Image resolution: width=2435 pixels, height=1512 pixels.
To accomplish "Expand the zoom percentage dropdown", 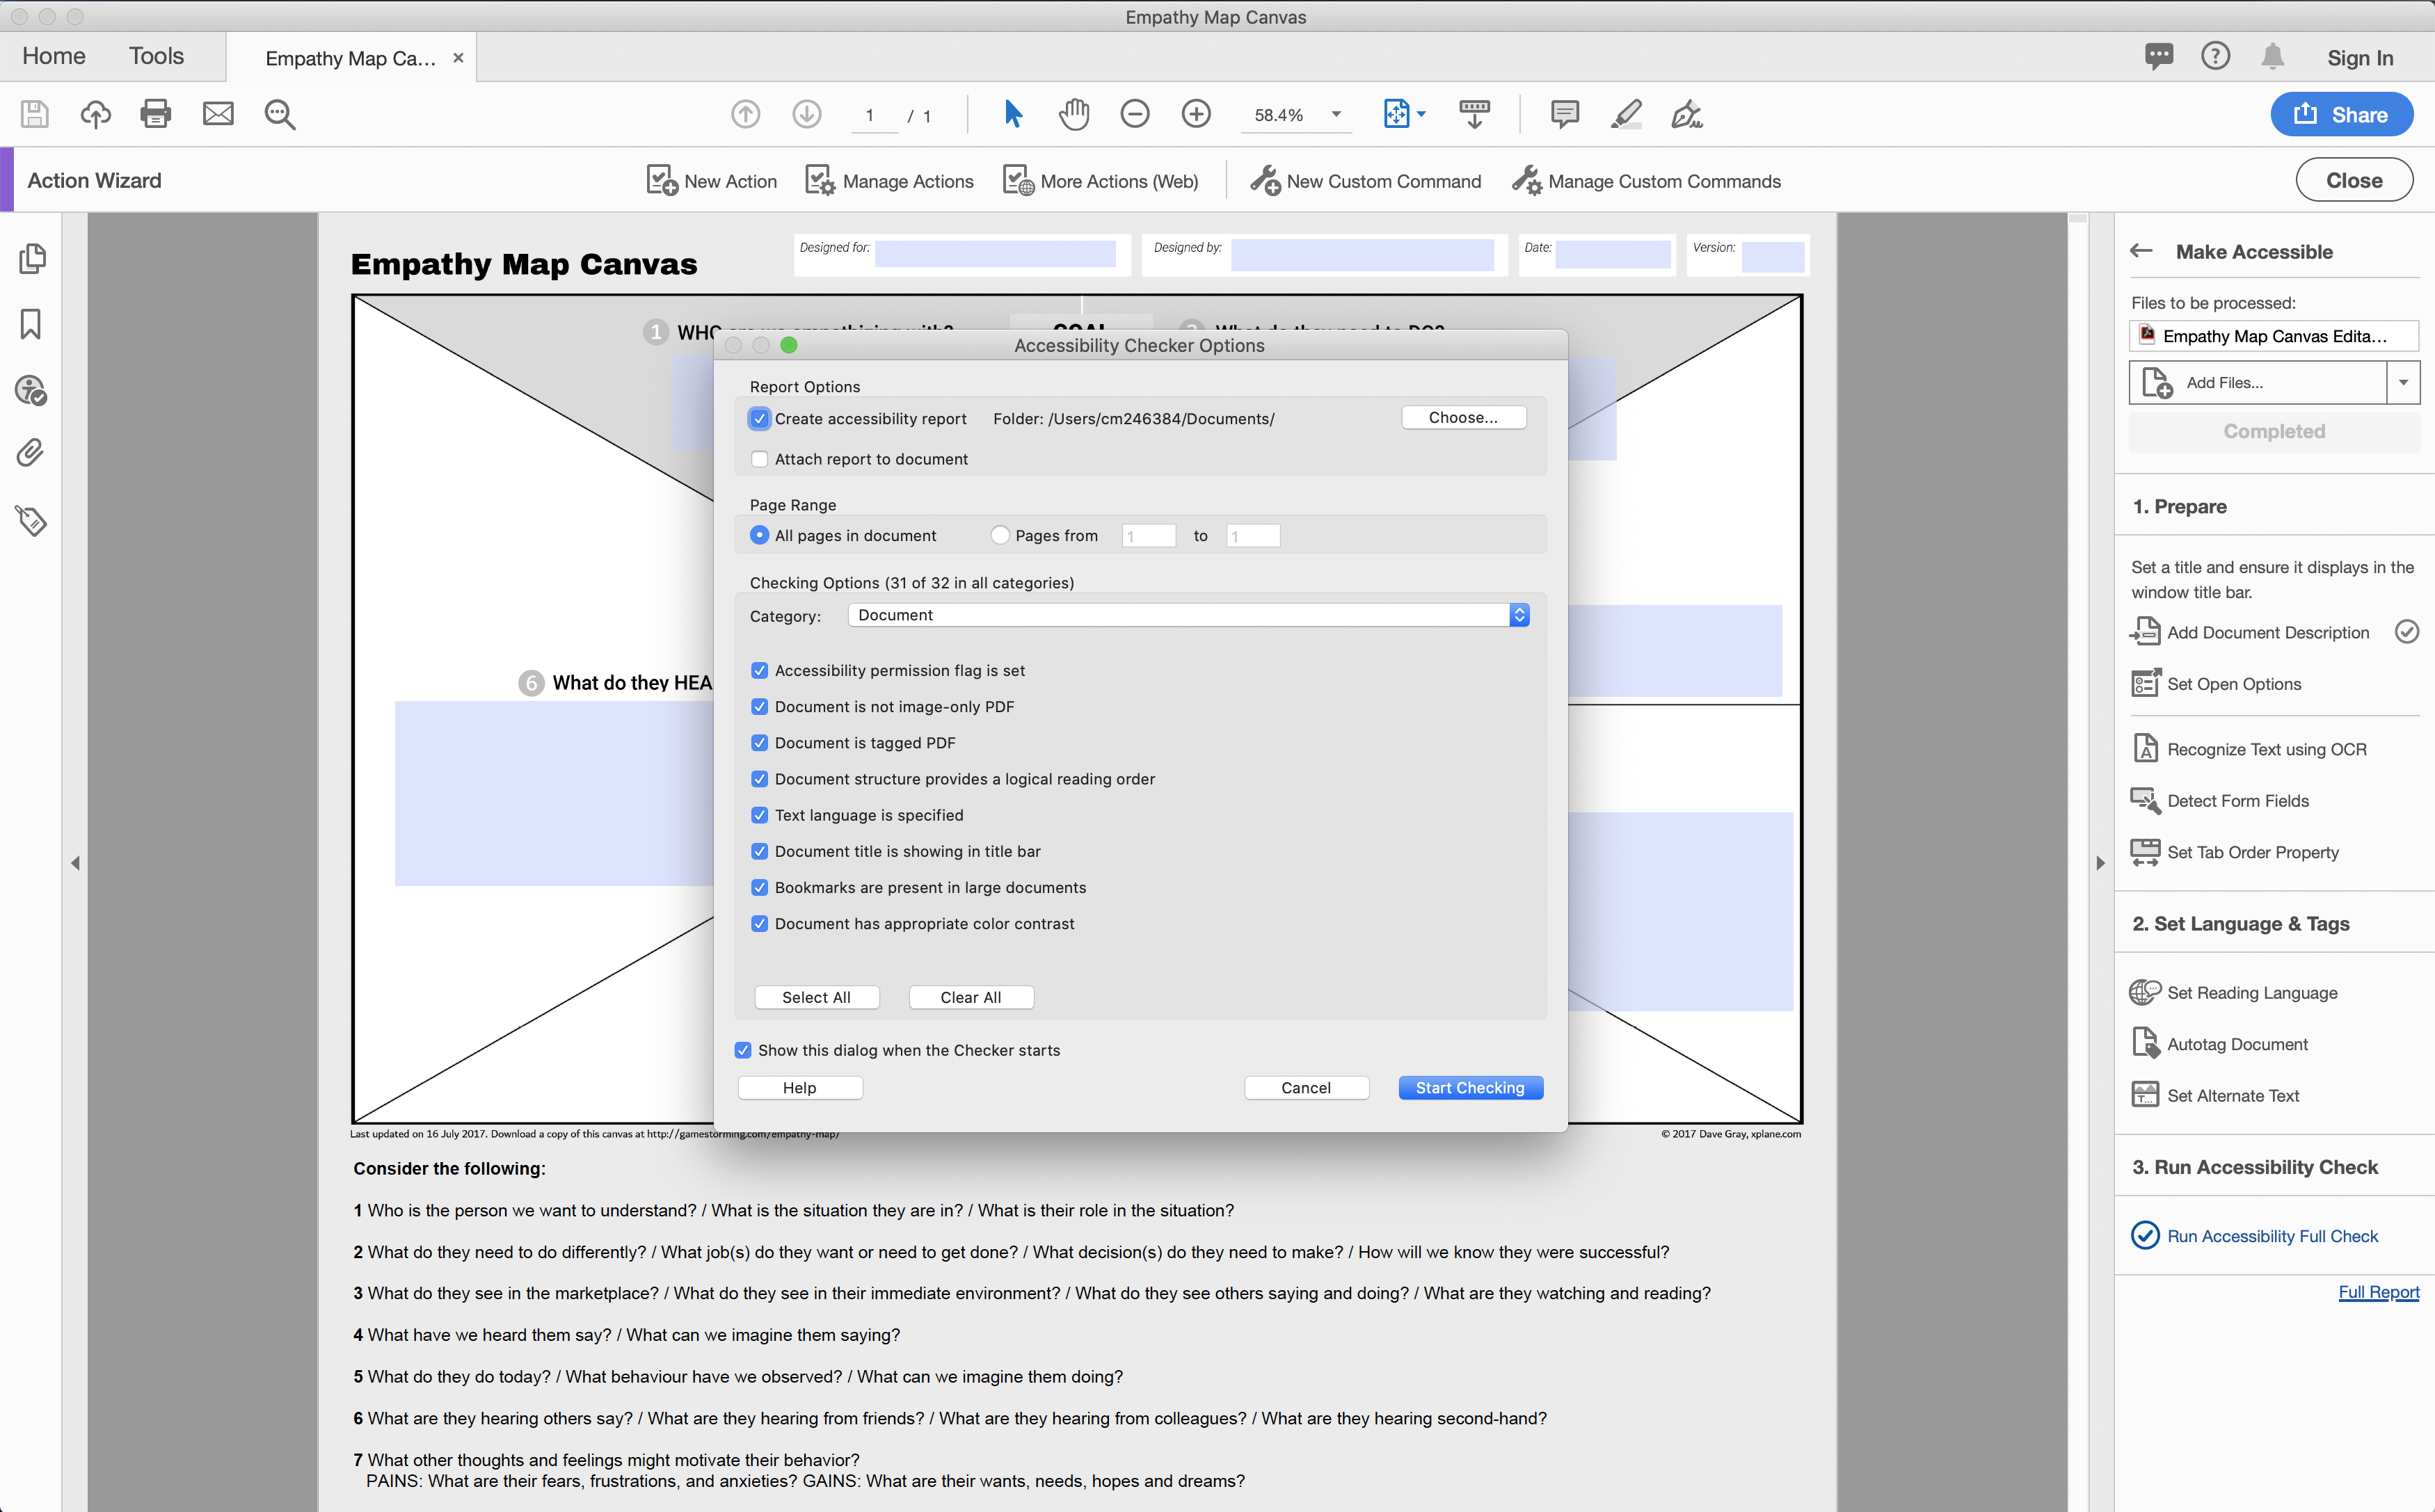I will tap(1336, 114).
